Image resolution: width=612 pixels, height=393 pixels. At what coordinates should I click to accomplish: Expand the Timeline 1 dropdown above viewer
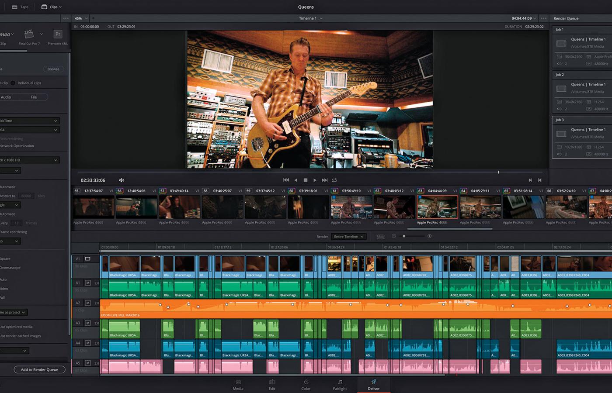point(310,18)
